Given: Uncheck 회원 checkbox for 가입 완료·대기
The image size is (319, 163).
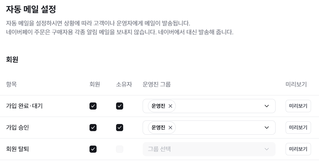Looking at the screenshot, I should point(93,106).
